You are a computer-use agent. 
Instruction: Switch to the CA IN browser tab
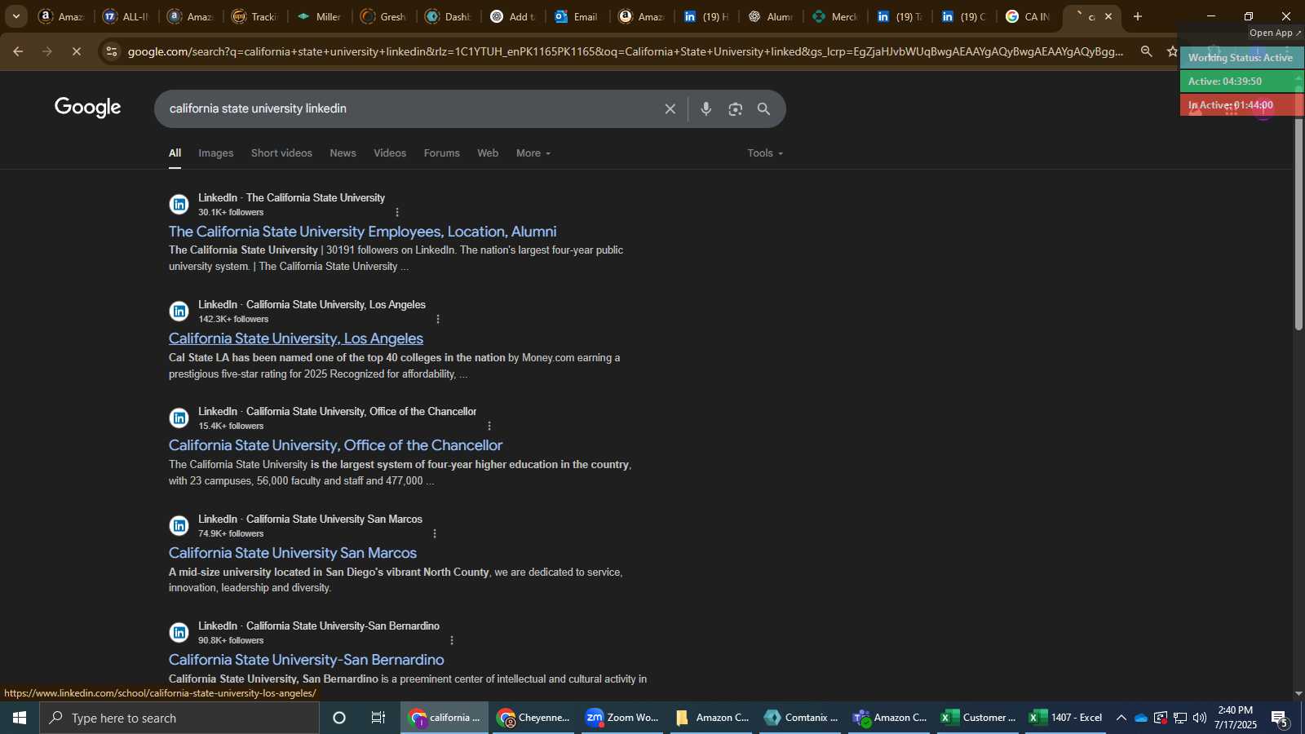pos(1028,16)
